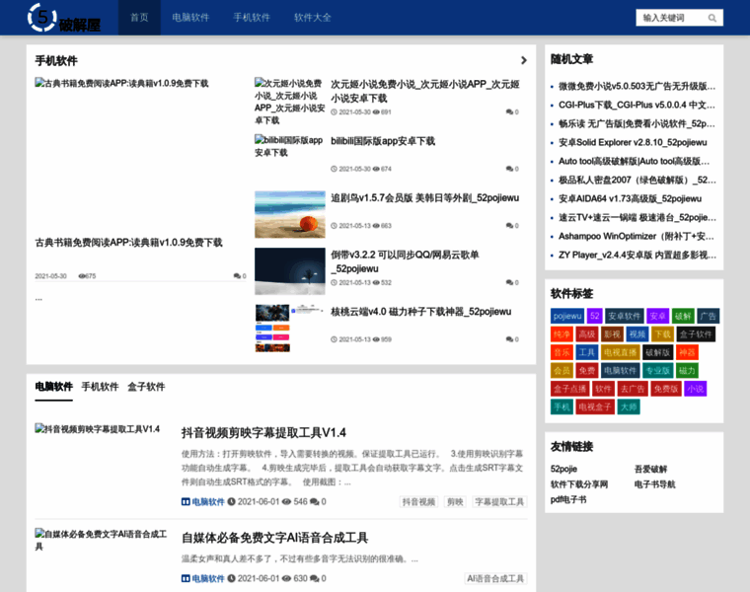Click the comment icon on 次元姬小说 post

(509, 111)
